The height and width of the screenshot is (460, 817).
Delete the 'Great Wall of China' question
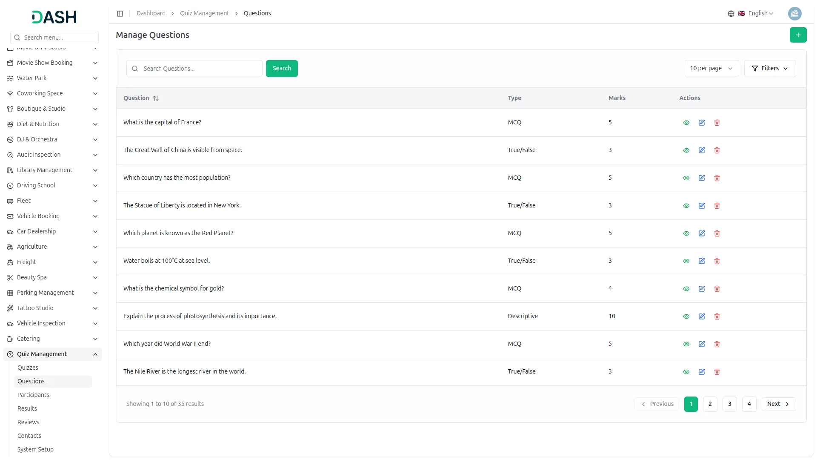(x=717, y=150)
